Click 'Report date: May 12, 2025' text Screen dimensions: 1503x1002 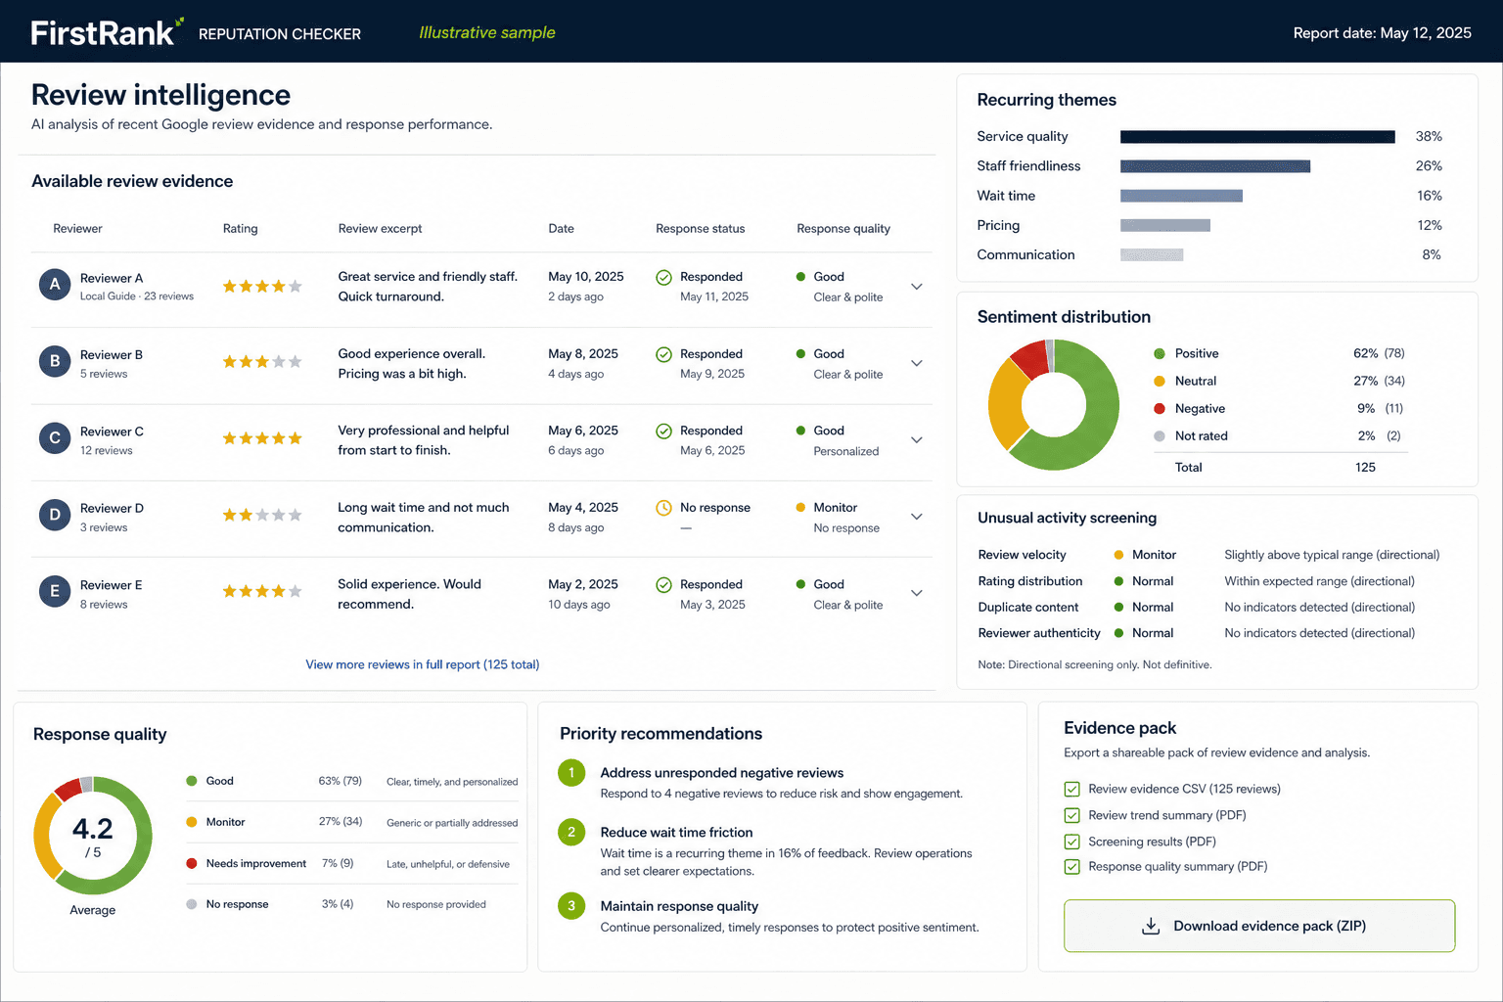coord(1383,33)
